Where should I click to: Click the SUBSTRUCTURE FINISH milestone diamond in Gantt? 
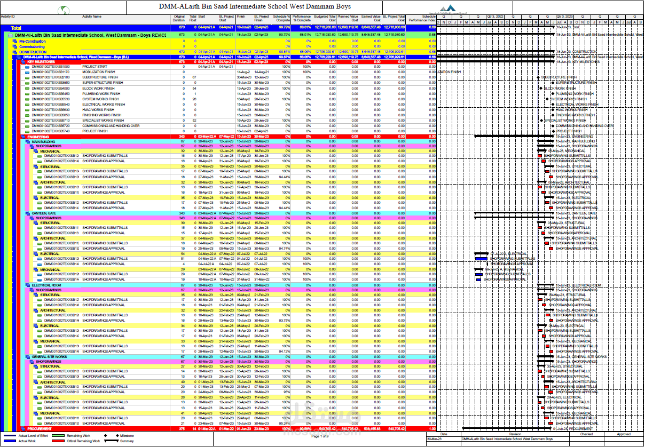539,77
